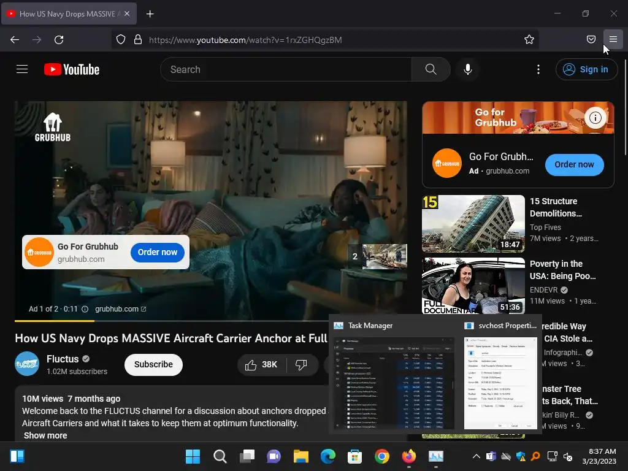
Task: Open the Grubhub advertiser logo in sidebar ad
Action: click(x=447, y=163)
